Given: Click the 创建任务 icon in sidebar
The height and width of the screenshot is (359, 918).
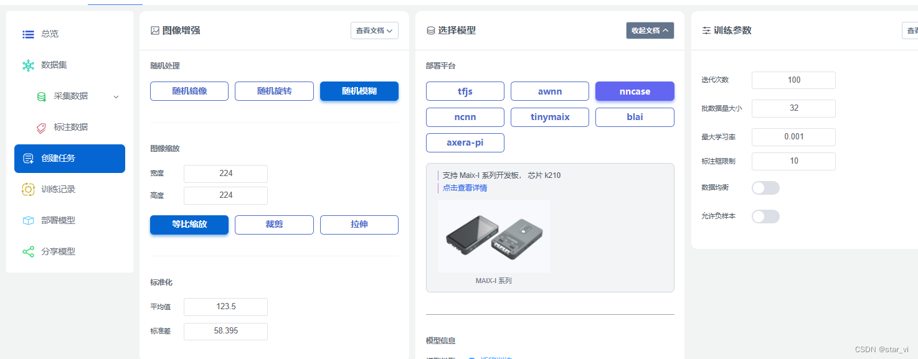Looking at the screenshot, I should point(28,159).
